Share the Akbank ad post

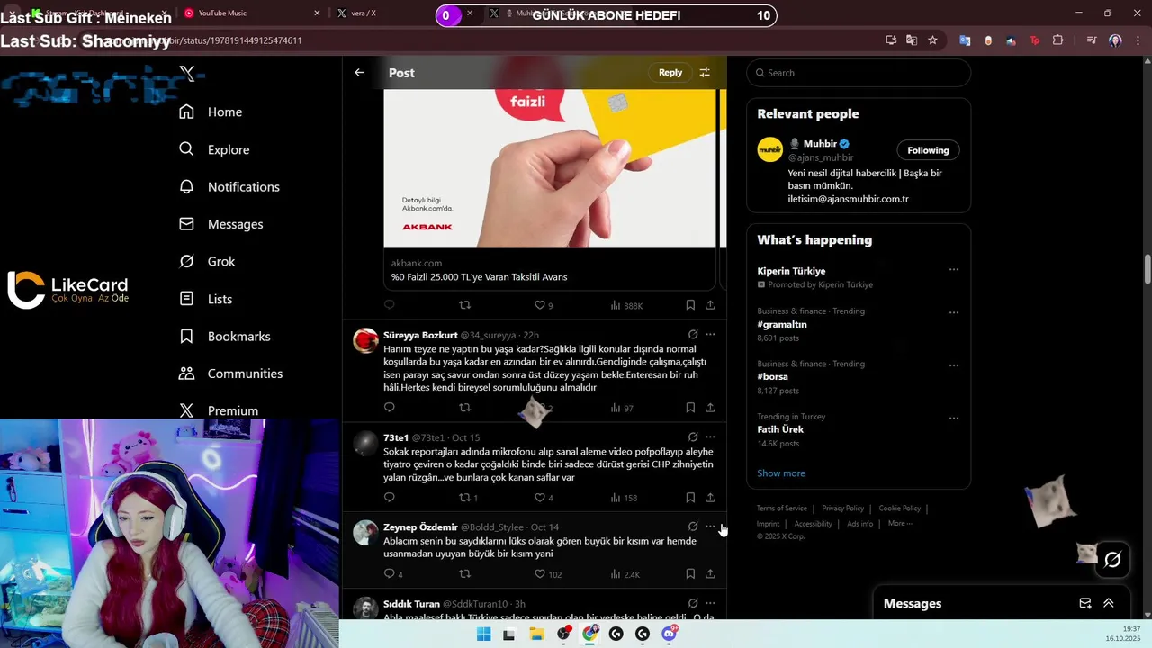click(x=710, y=305)
